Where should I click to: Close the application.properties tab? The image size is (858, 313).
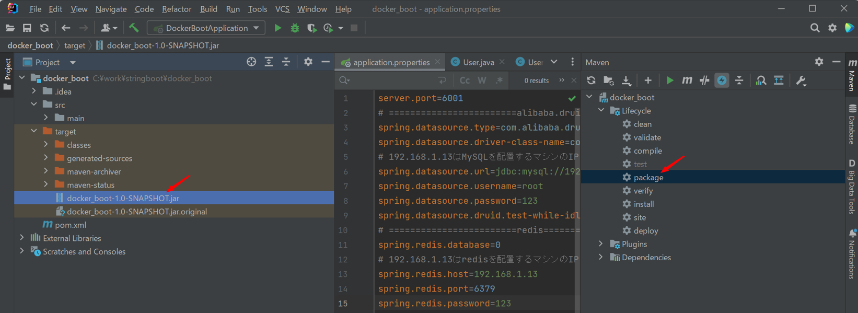coord(438,62)
